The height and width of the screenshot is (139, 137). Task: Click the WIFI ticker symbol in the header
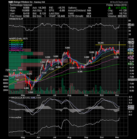click(x=11, y=2)
